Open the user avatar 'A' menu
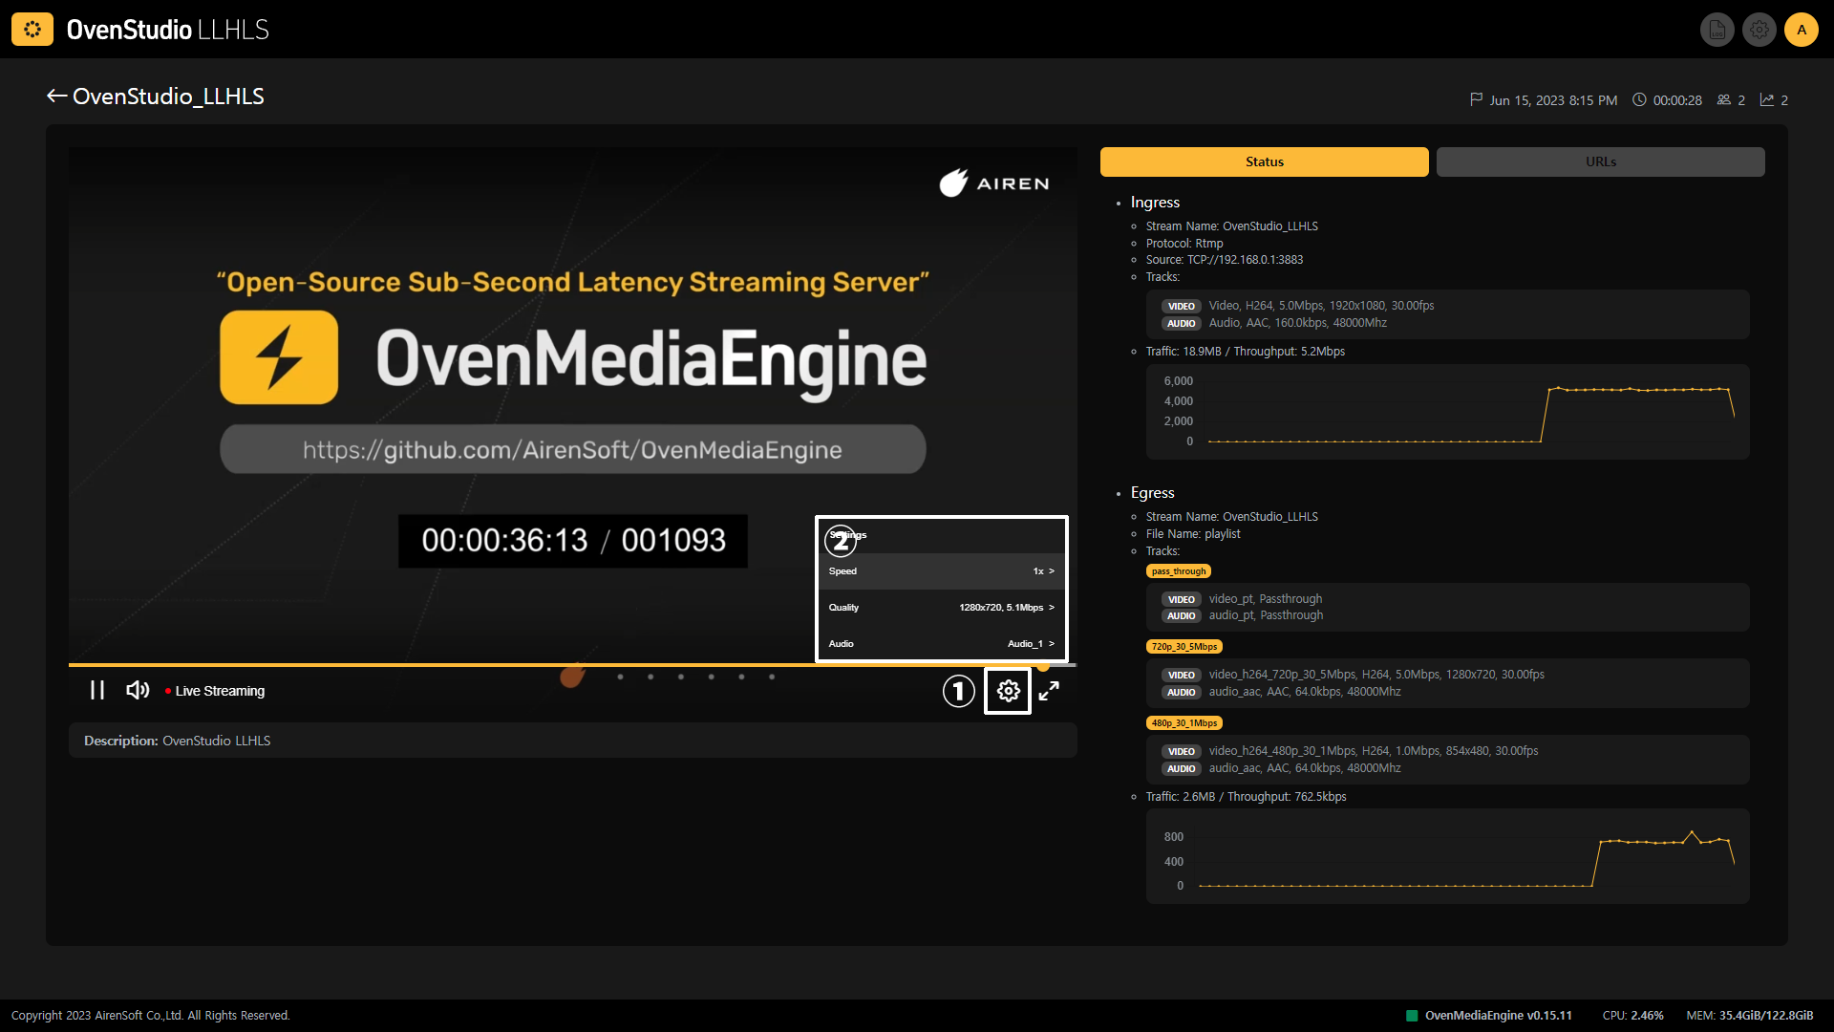This screenshot has height=1032, width=1834. click(x=1802, y=30)
